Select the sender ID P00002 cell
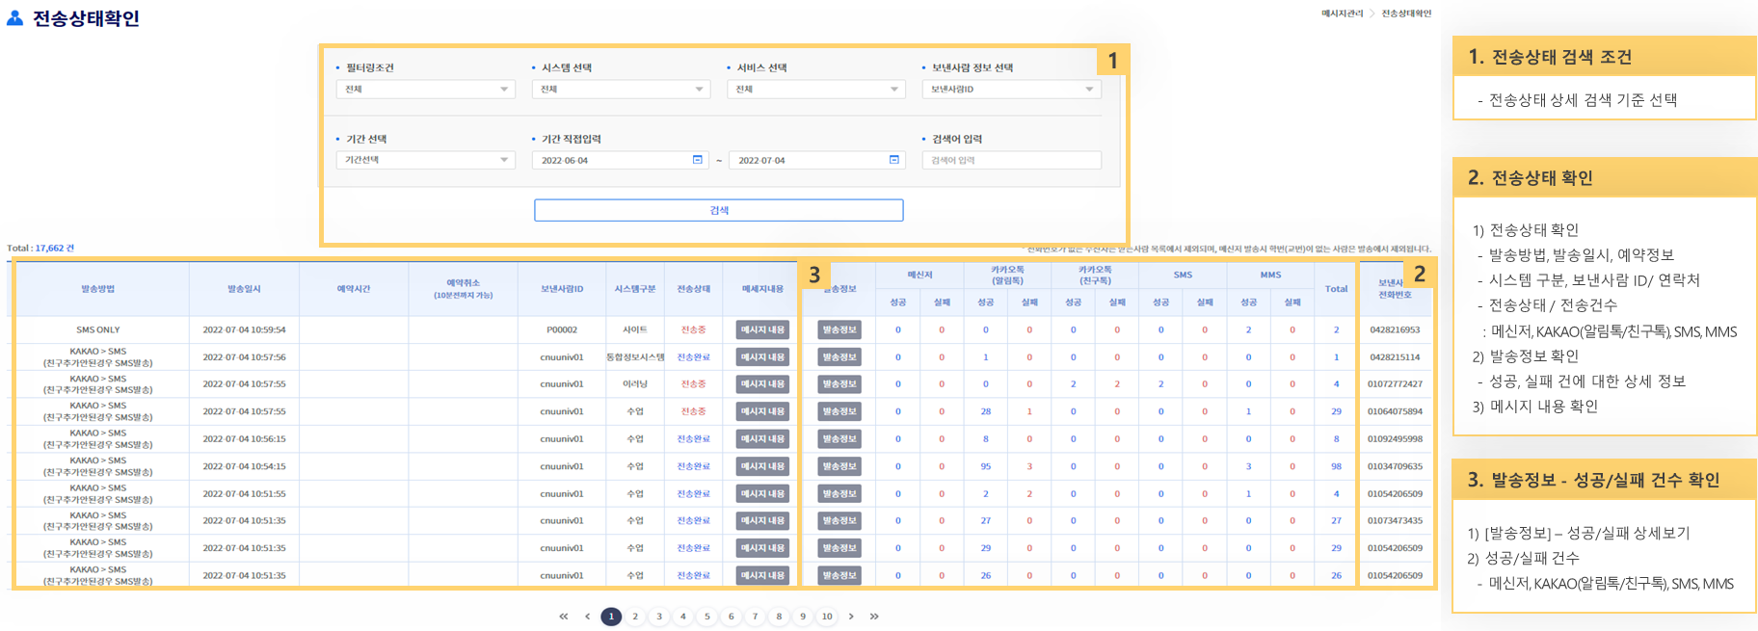Image resolution: width=1758 pixels, height=631 pixels. [562, 330]
